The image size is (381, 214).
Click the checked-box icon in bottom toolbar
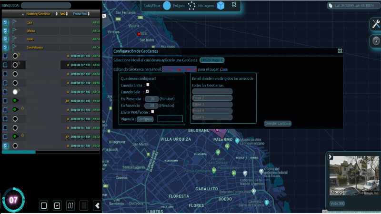click(x=57, y=205)
